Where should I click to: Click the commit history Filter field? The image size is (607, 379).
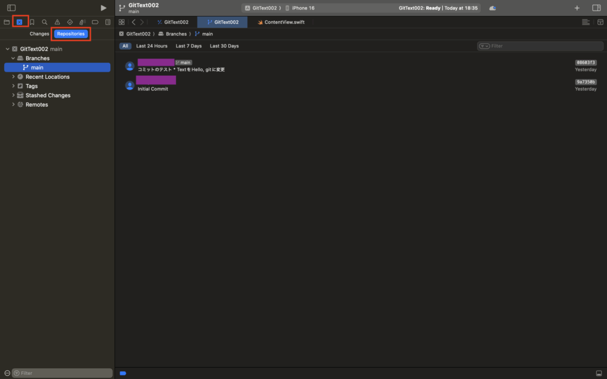[x=541, y=46]
